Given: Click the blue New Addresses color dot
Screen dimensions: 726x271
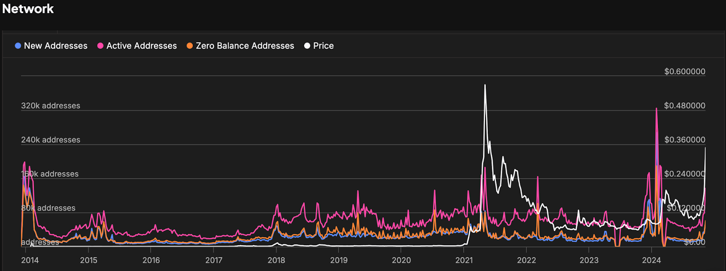Looking at the screenshot, I should 18,46.
